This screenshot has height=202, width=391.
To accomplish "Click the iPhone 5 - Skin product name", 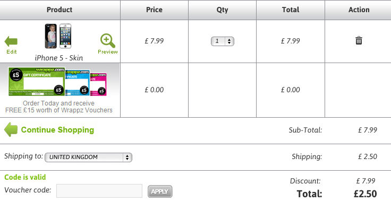I will click(59, 58).
